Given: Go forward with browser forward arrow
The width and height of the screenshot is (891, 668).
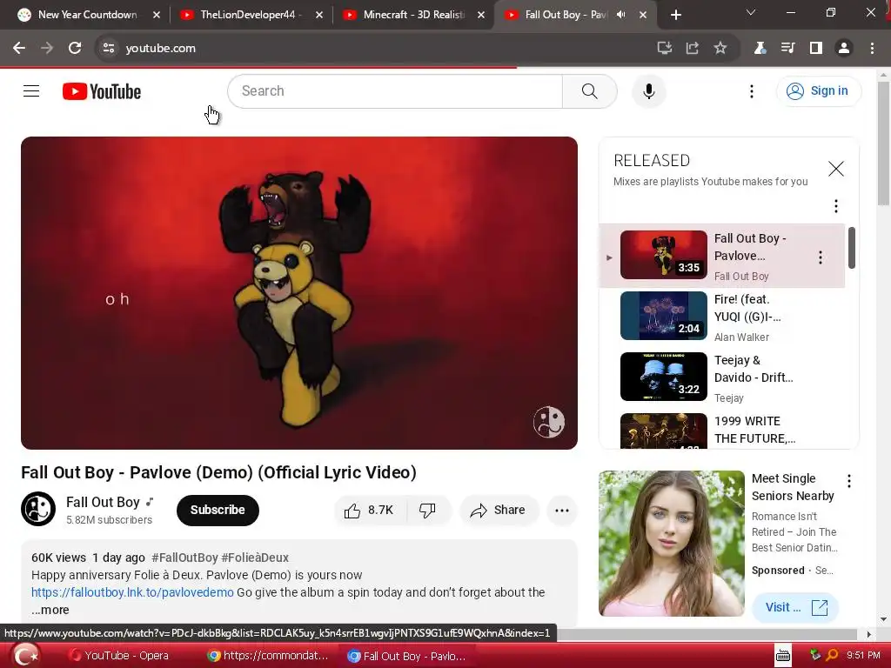Looking at the screenshot, I should click(x=47, y=49).
